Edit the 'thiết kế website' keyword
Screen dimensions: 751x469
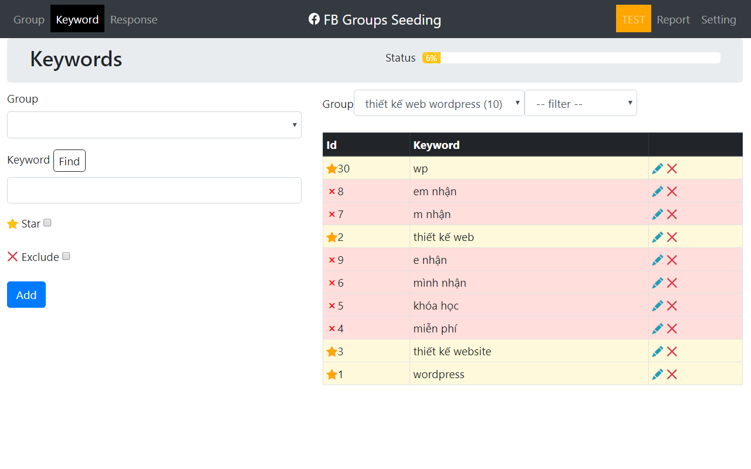(x=658, y=351)
